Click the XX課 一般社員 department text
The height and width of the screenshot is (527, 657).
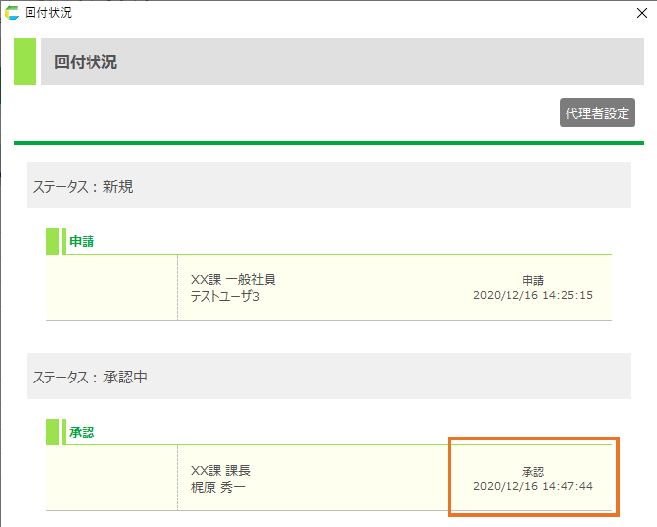click(x=233, y=280)
